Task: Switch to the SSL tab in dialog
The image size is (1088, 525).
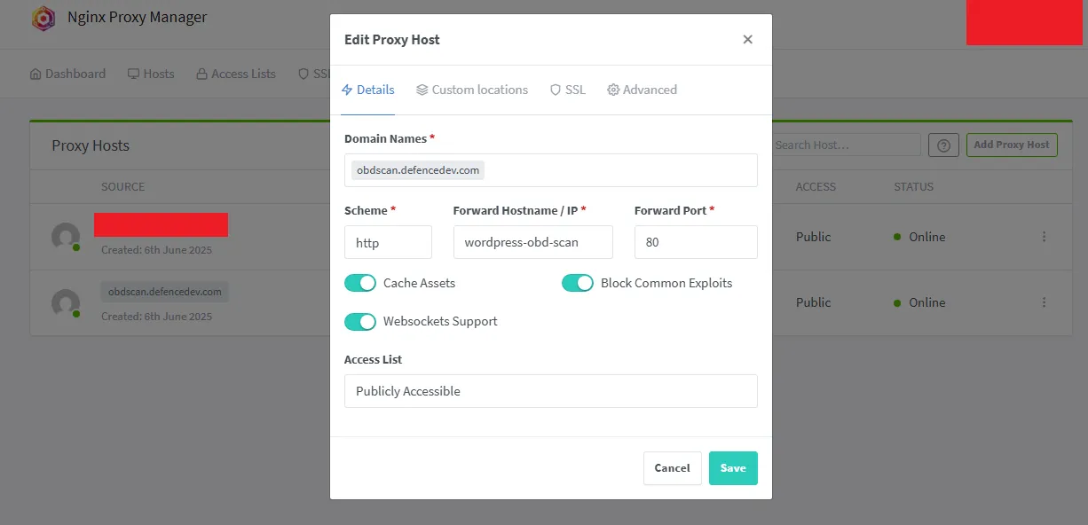Action: 568,90
